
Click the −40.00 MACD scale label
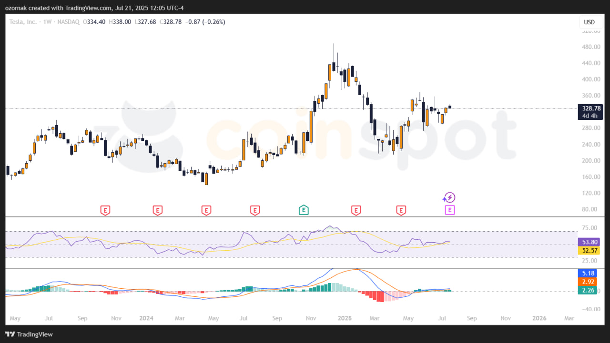[x=591, y=309]
